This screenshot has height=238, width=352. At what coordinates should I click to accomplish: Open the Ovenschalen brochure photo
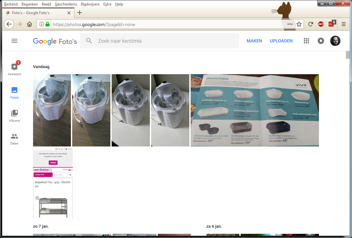(x=254, y=110)
